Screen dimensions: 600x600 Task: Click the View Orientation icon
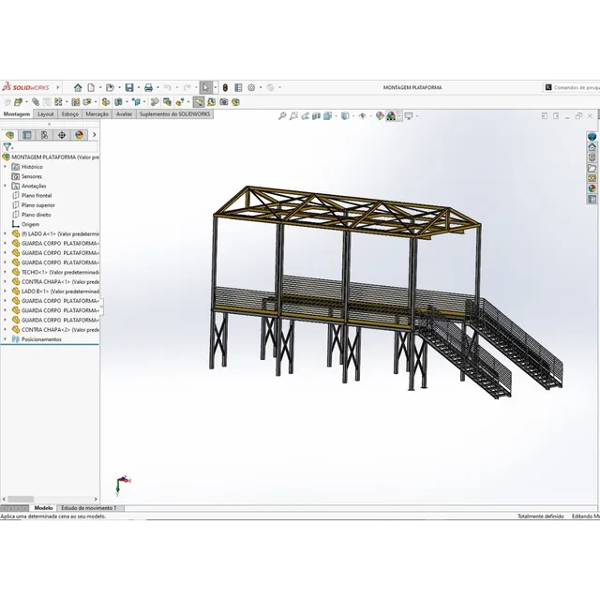click(x=327, y=116)
